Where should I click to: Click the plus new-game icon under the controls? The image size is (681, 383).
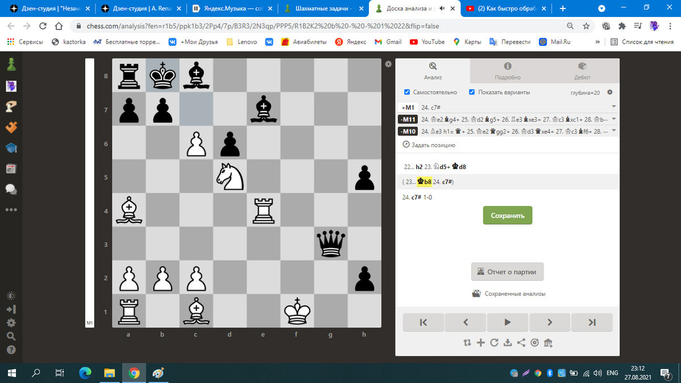[x=481, y=343]
